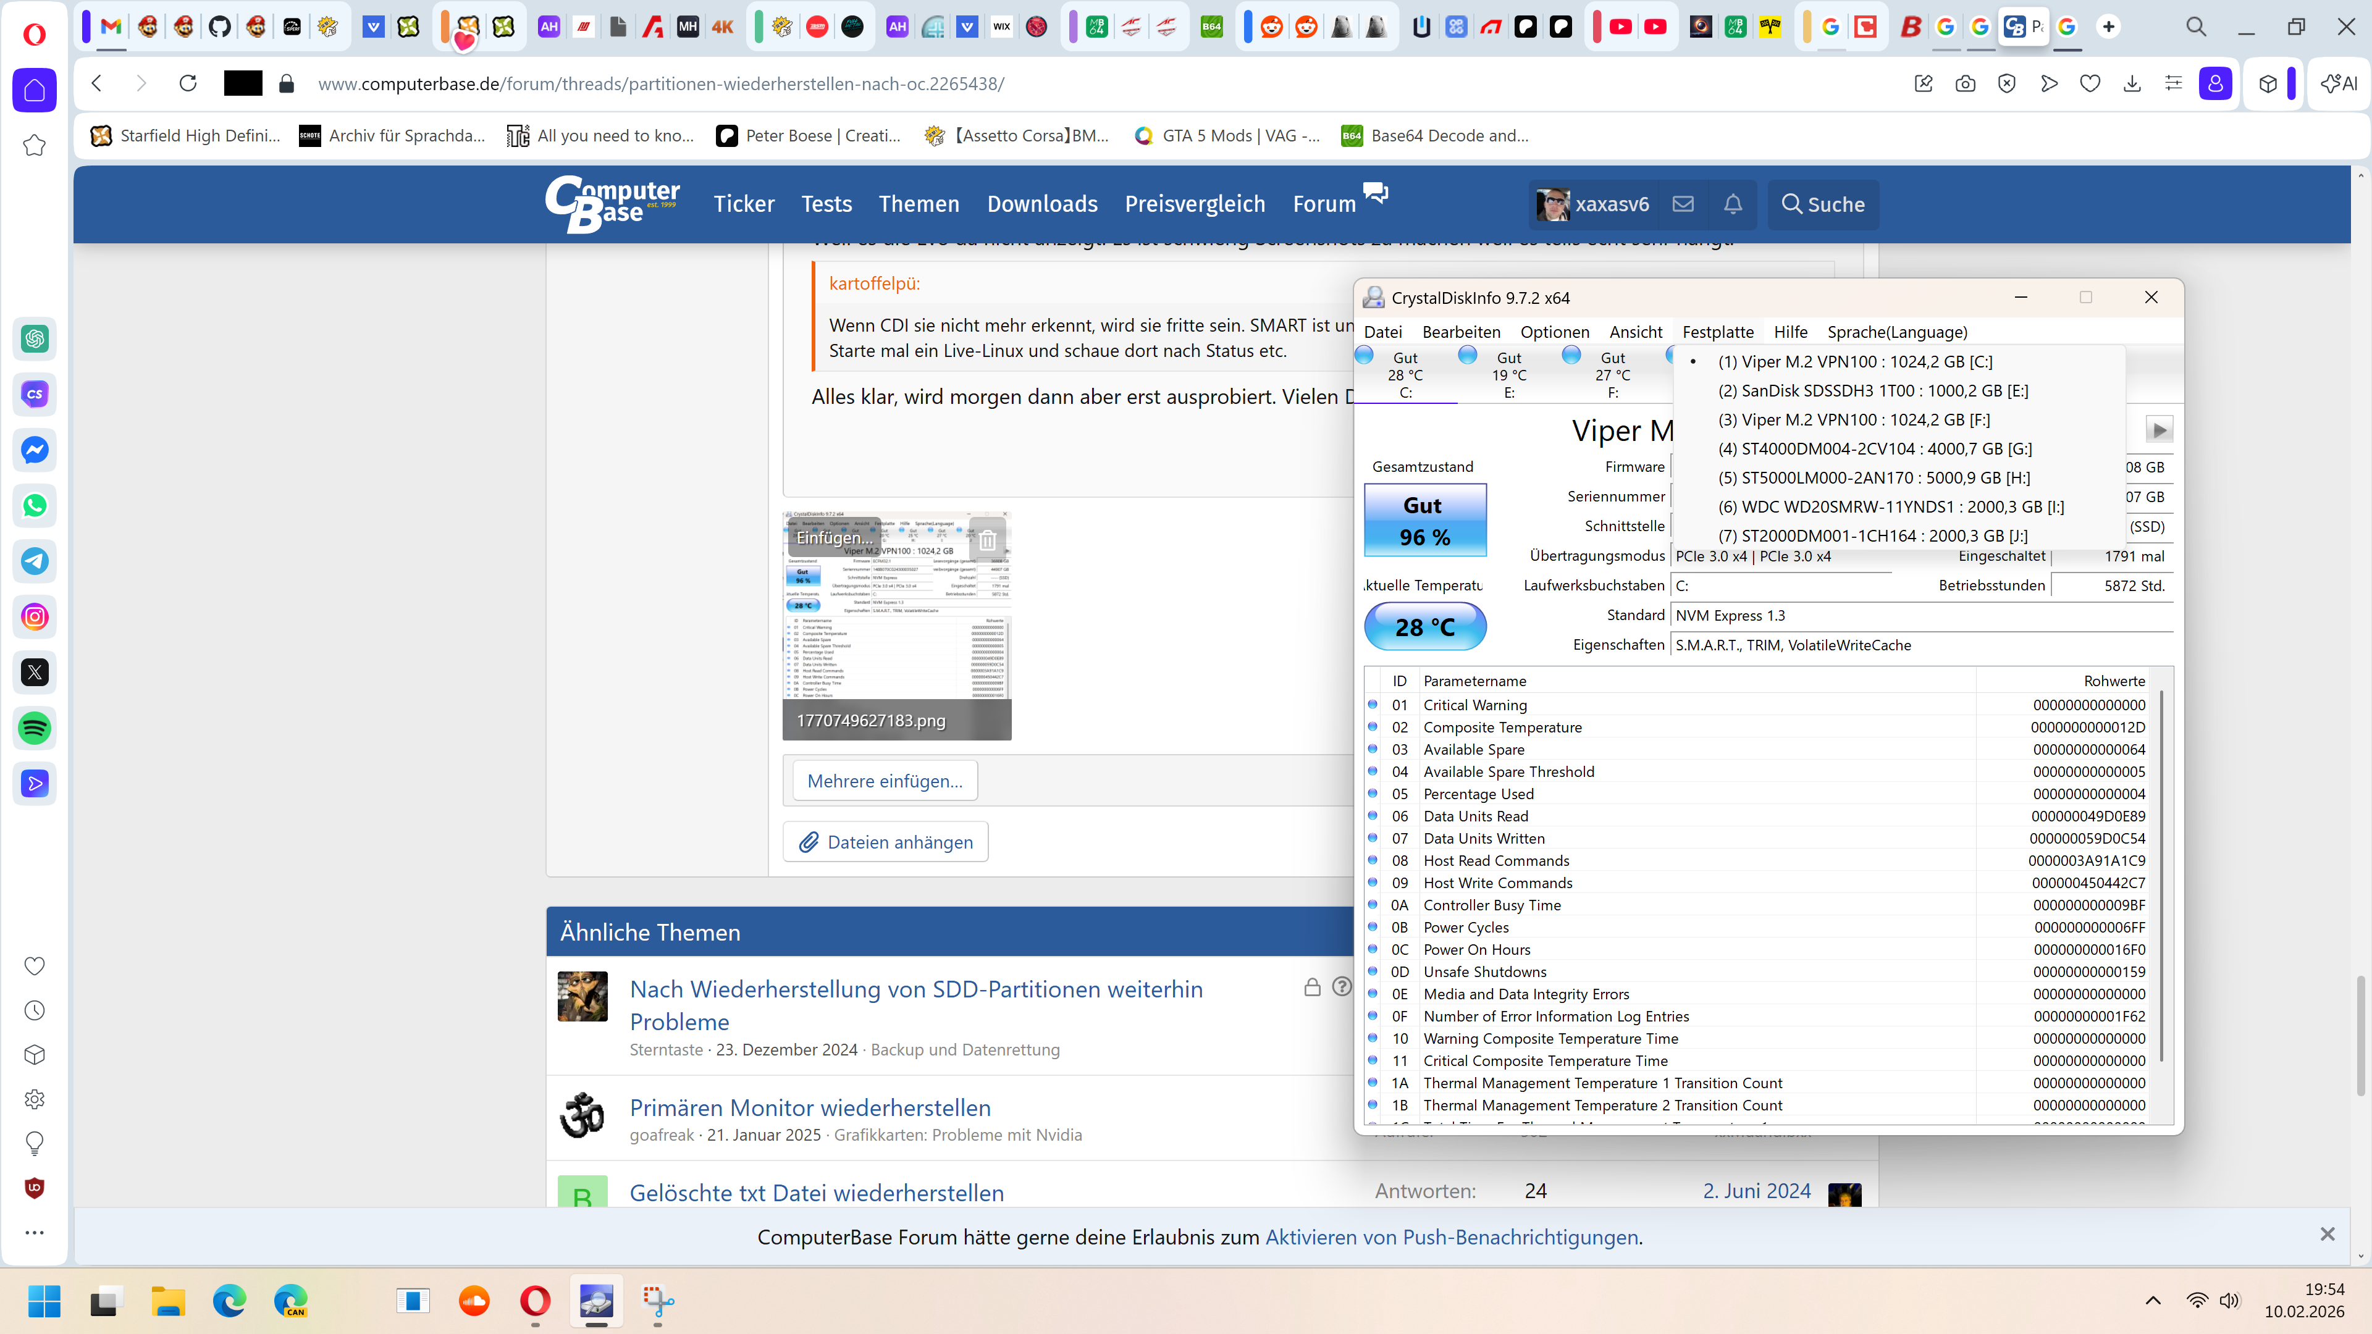Open the forum inbox envelope icon
Viewport: 2372px width, 1334px height.
(x=1682, y=203)
